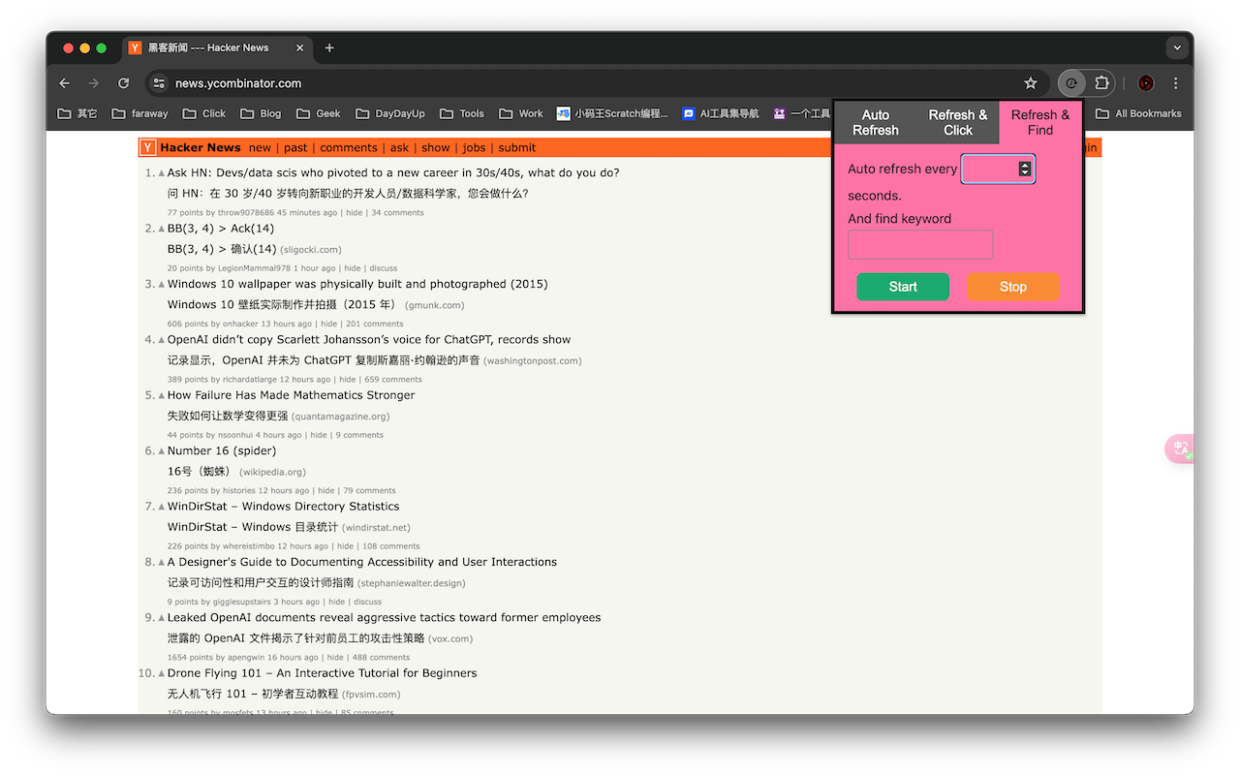Close the Hacker News browser tab
Screen dimensions: 1240x775
[300, 47]
